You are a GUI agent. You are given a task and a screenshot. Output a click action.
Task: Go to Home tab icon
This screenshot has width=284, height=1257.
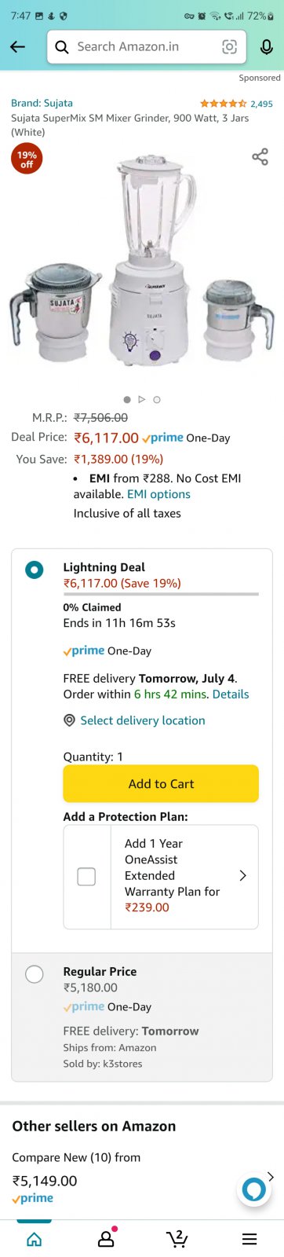point(35,1239)
